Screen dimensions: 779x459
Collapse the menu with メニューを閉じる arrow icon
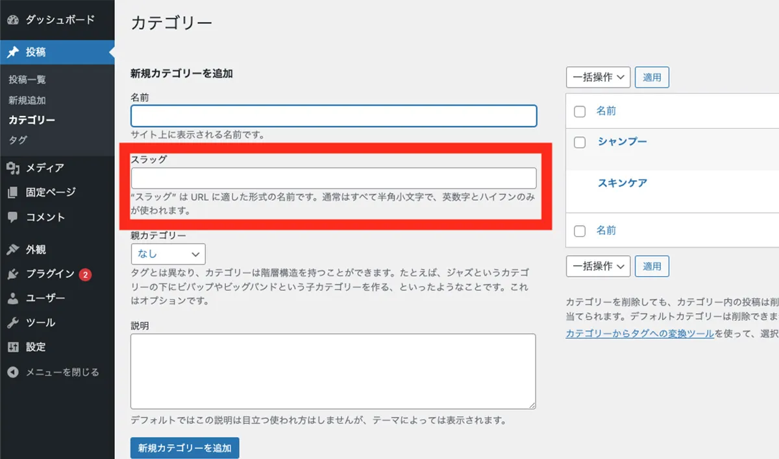[13, 372]
